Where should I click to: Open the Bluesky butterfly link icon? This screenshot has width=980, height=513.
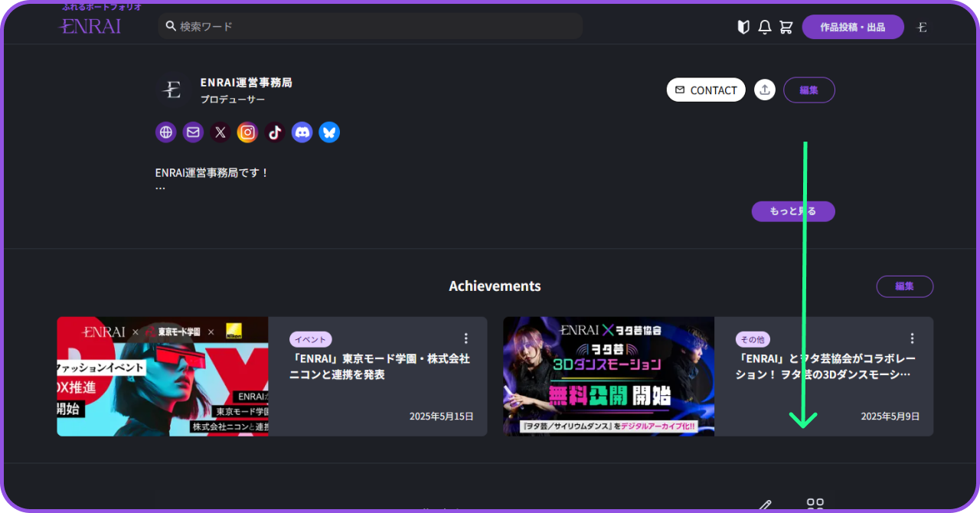[x=329, y=132]
